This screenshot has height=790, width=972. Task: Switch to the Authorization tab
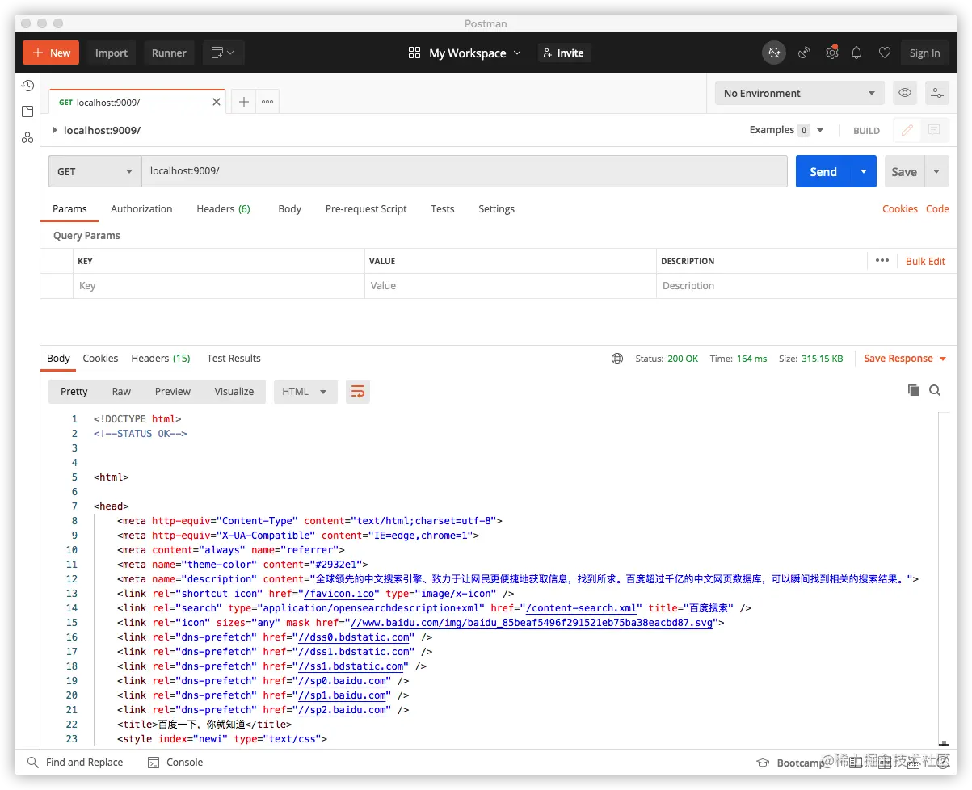point(141,208)
